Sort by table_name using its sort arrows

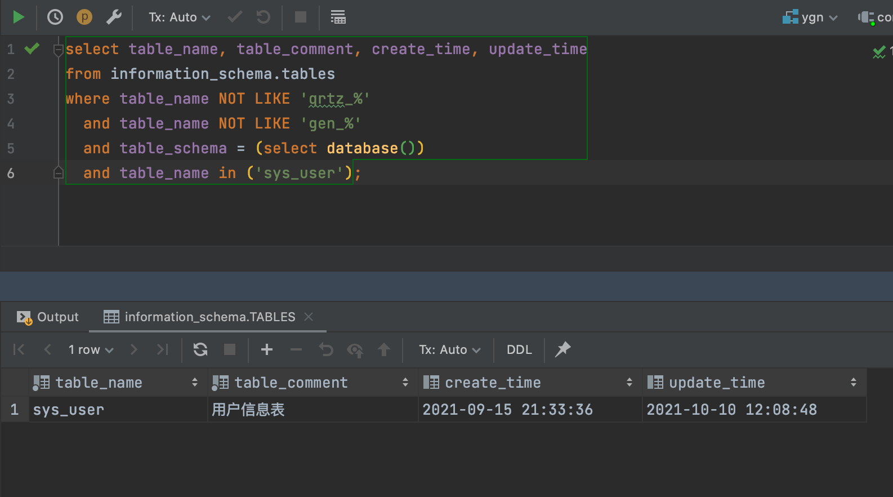[195, 383]
